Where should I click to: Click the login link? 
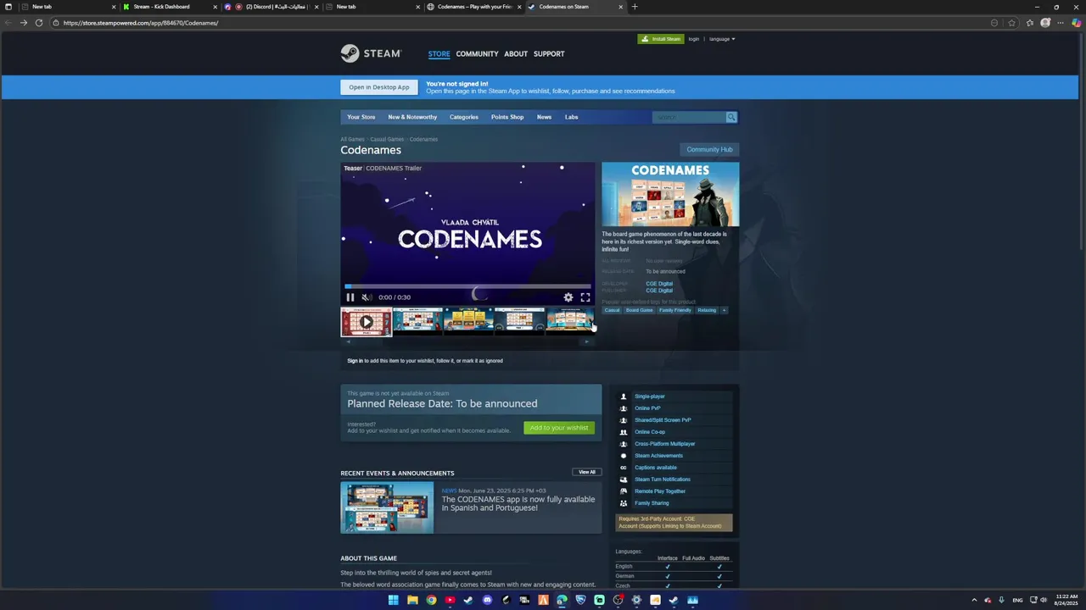[x=694, y=39]
